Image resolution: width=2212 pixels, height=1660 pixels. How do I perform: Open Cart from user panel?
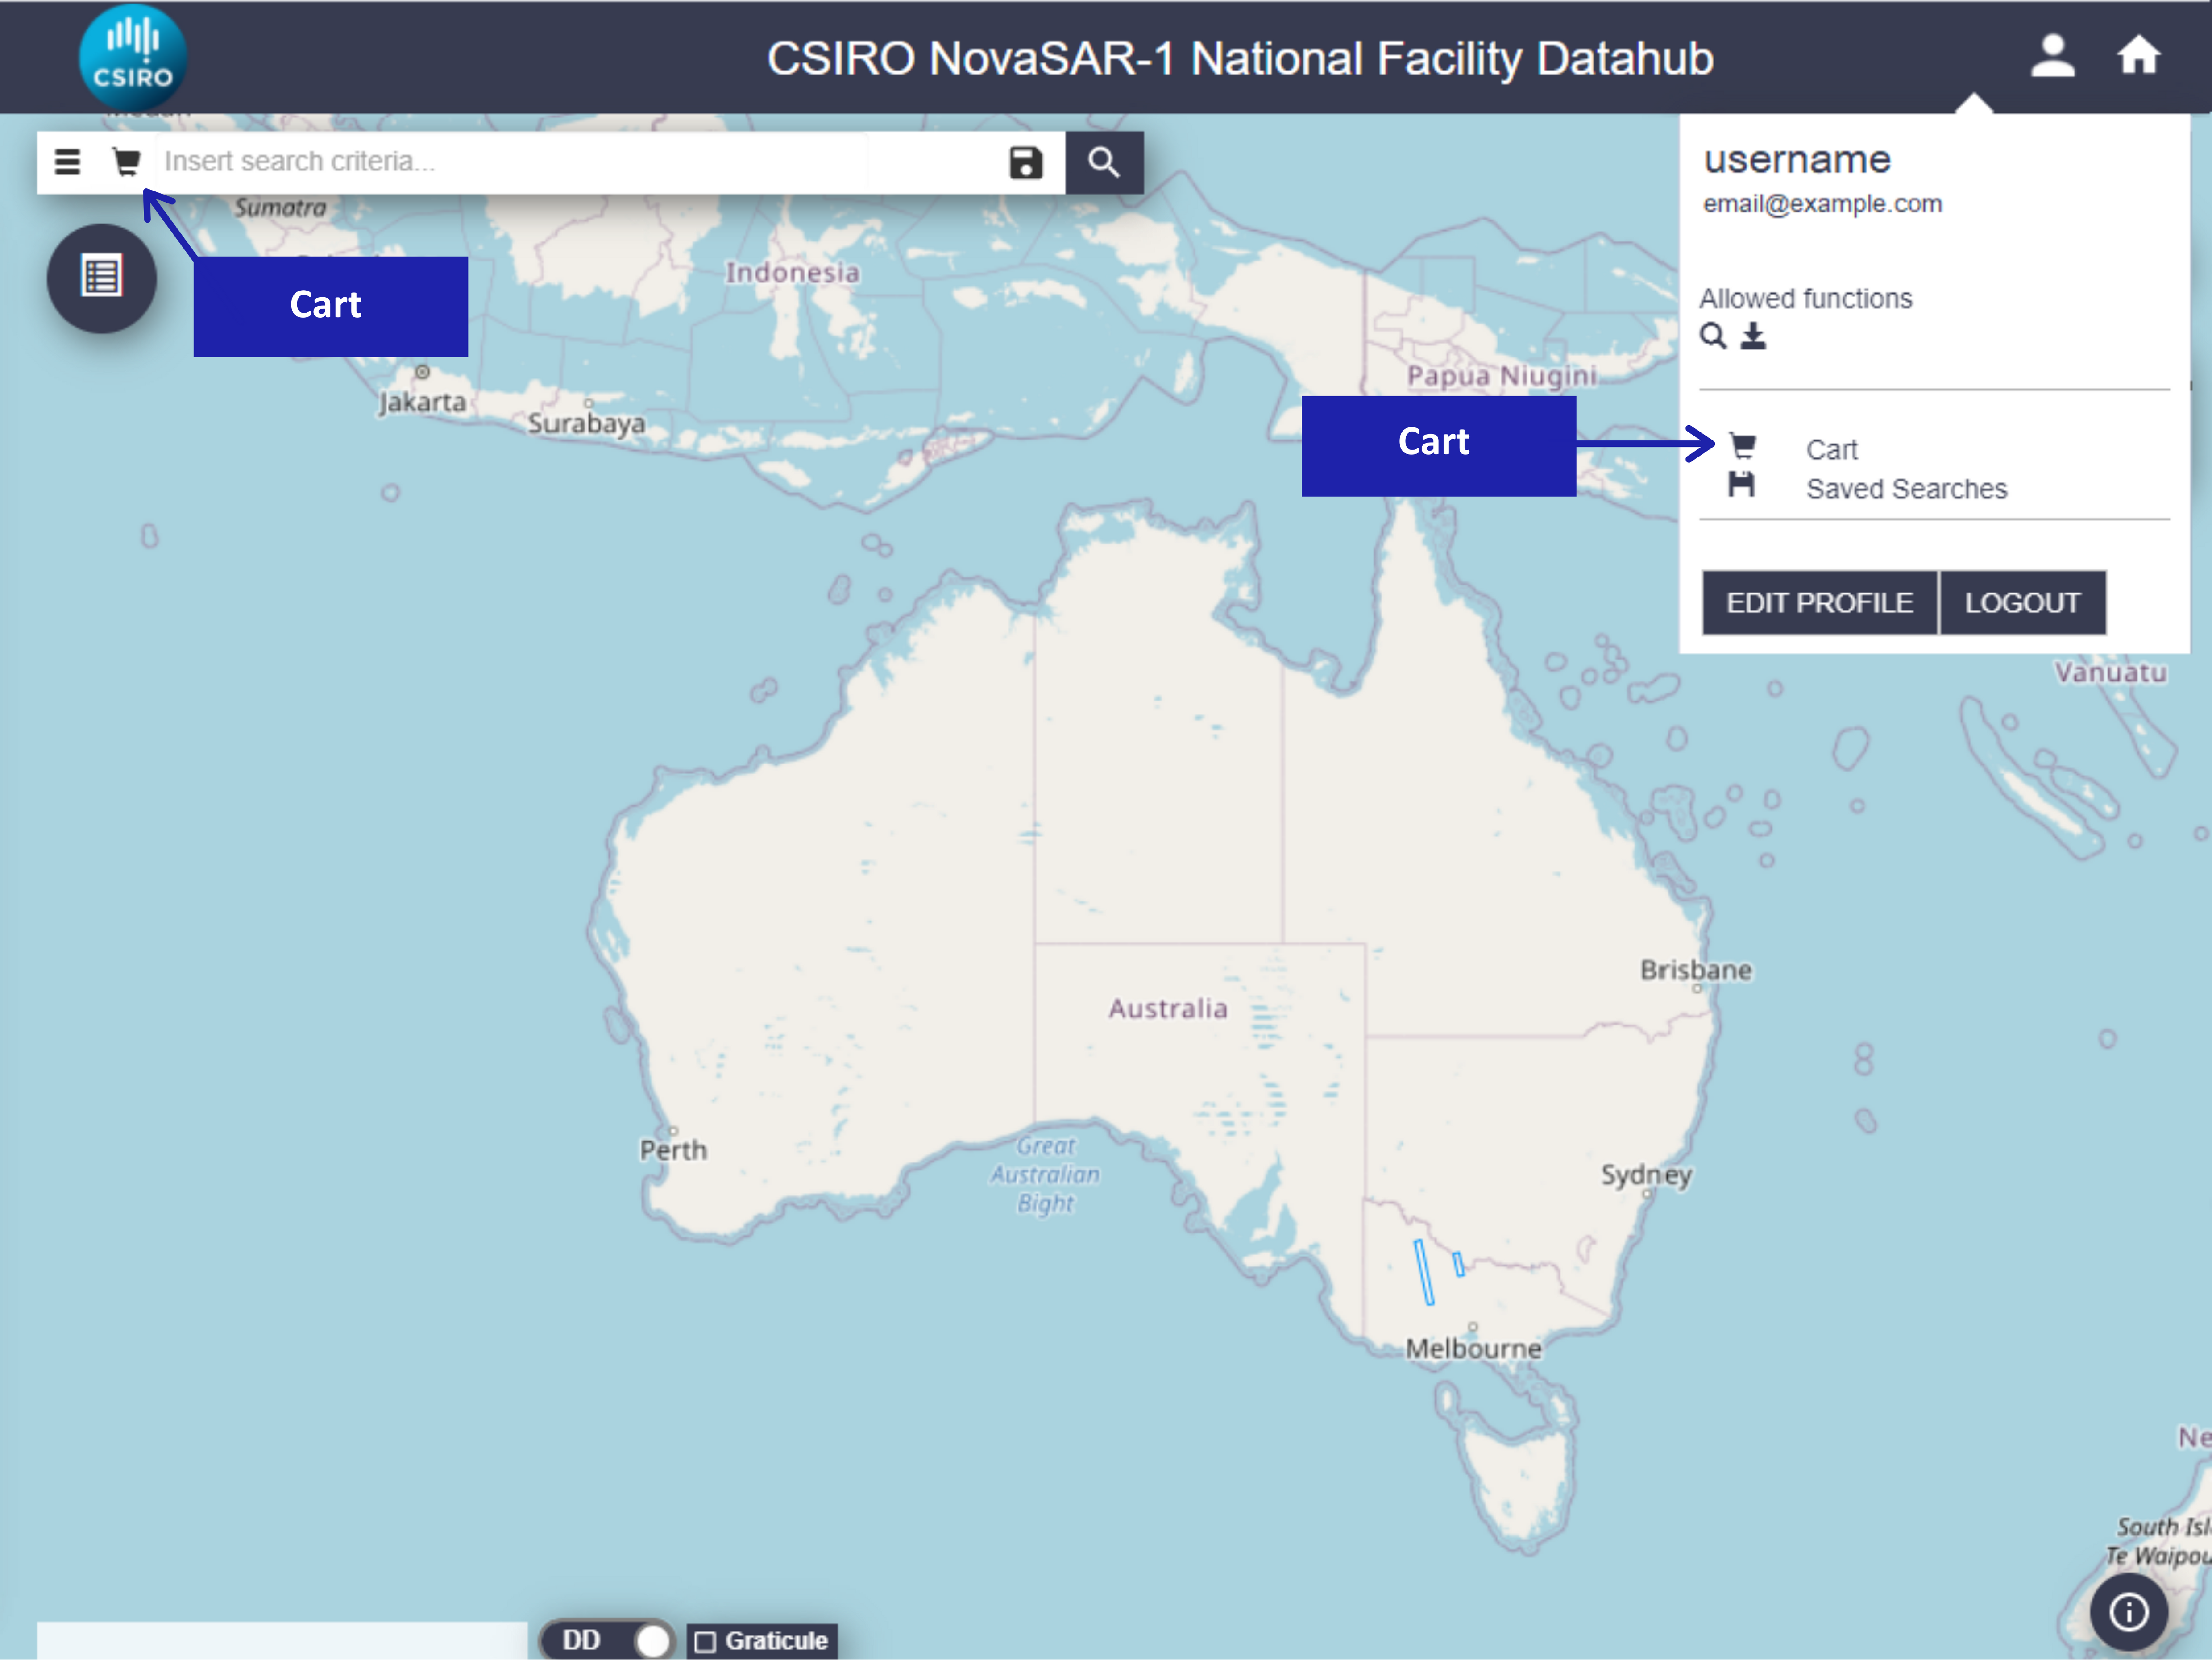1831,450
